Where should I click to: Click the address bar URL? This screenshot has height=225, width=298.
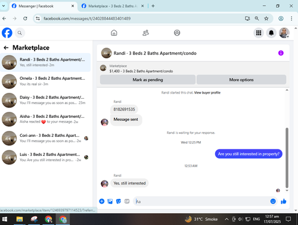point(87,18)
